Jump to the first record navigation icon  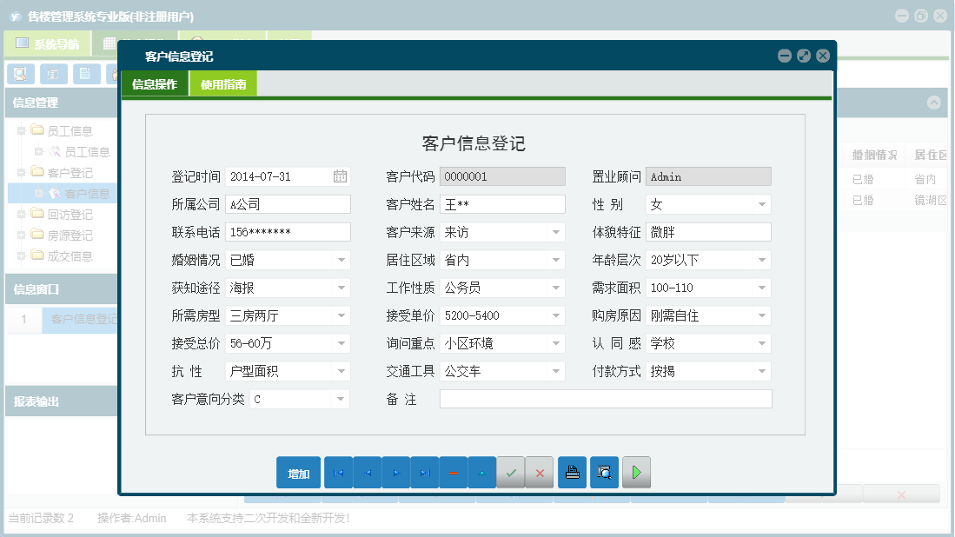coord(339,472)
